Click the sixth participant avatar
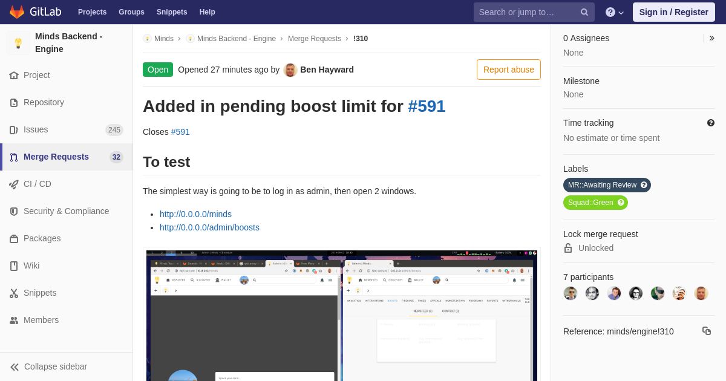Image resolution: width=726 pixels, height=381 pixels. tap(679, 293)
